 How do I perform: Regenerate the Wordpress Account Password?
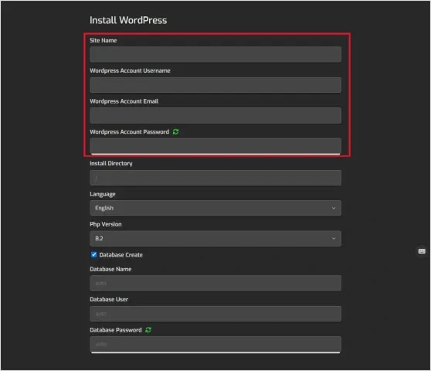coord(175,132)
